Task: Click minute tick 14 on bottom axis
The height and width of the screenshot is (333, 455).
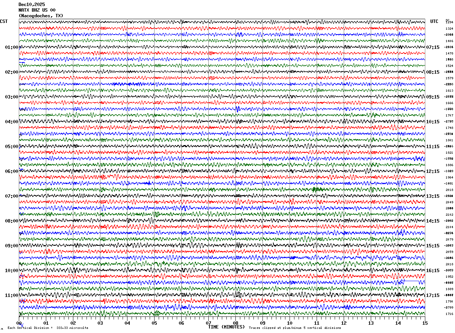Action: coord(398,323)
